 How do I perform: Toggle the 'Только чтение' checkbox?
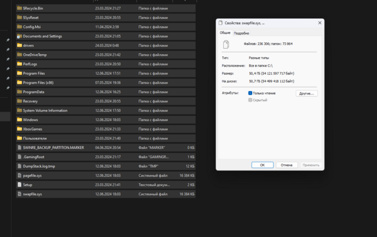click(250, 93)
